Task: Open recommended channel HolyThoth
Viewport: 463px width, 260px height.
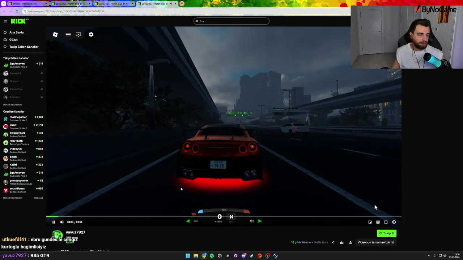Action: tap(23, 142)
